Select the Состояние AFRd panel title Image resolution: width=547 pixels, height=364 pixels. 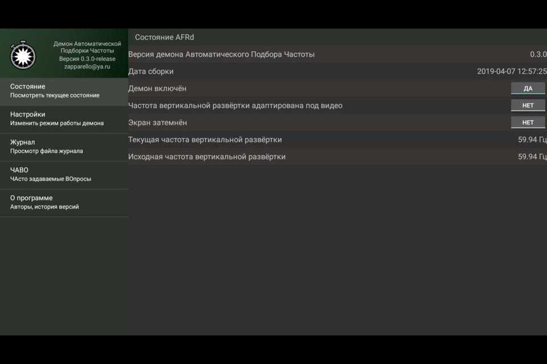(x=164, y=38)
